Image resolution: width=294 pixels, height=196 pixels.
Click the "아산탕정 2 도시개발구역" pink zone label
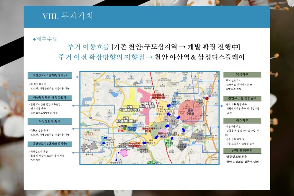tap(147, 105)
